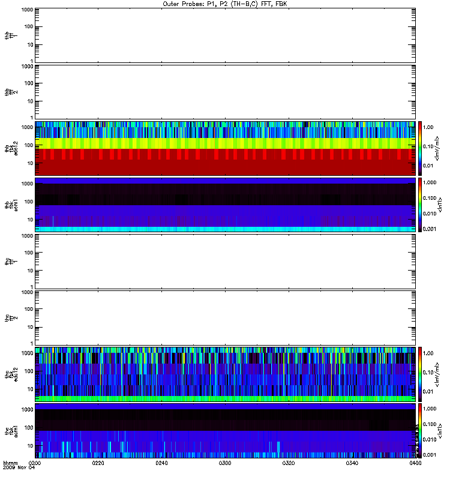Click the thb fbk scm1 spectrogram panel
450x480 pixels.
[225, 205]
